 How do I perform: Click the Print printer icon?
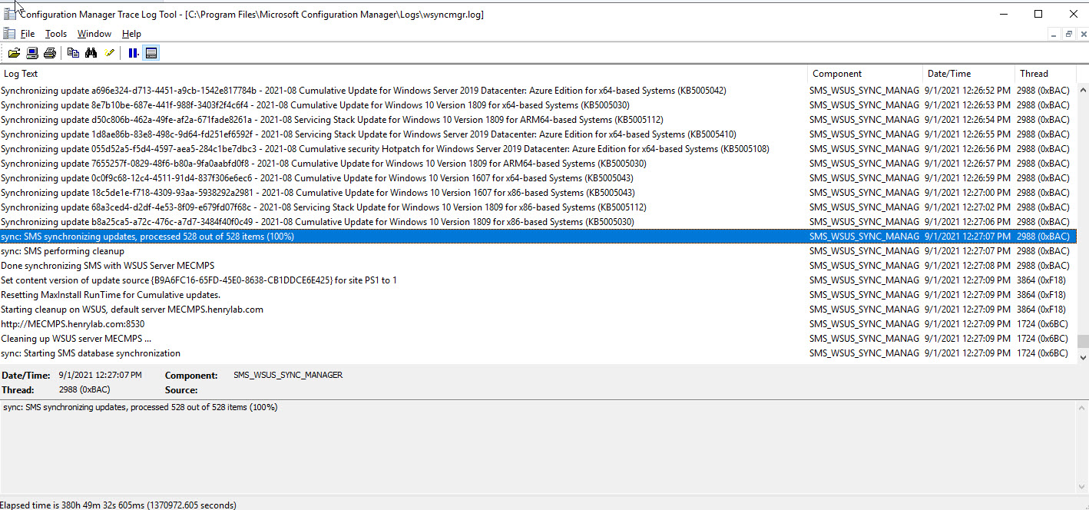(x=50, y=53)
